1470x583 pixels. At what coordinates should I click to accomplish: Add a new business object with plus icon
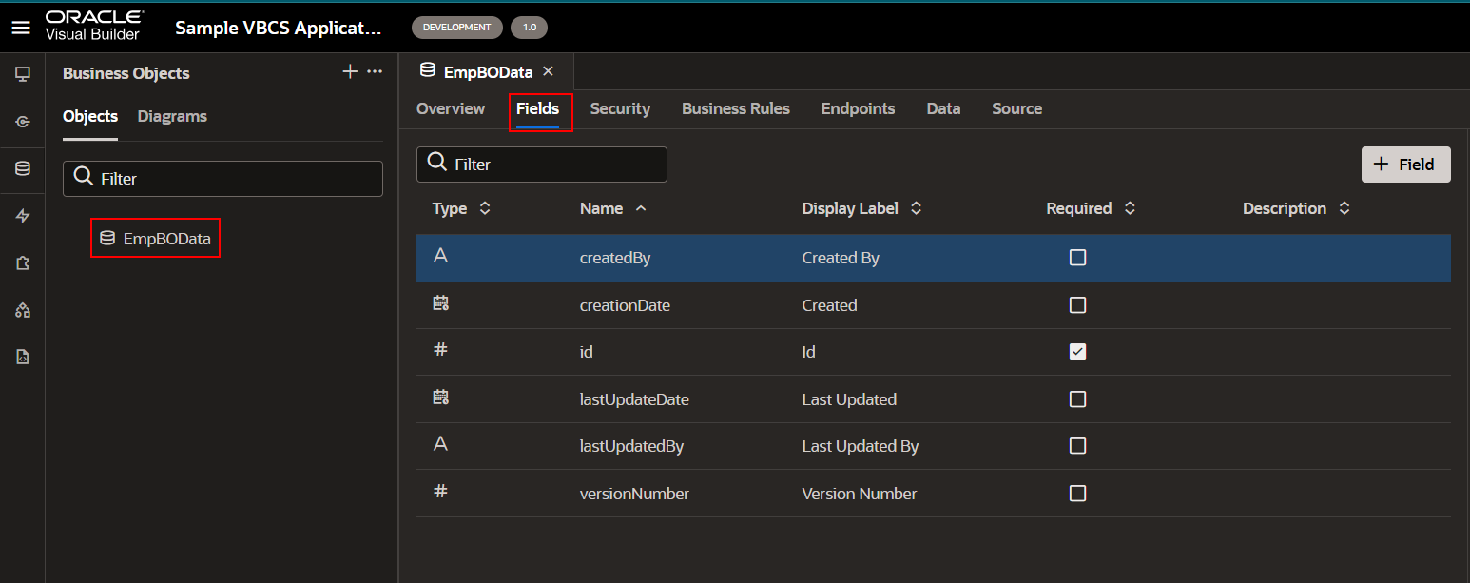coord(350,72)
